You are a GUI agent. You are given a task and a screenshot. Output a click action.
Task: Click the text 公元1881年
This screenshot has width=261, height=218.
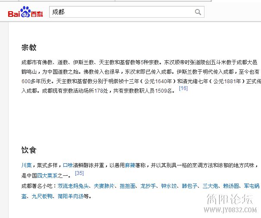click(x=227, y=81)
